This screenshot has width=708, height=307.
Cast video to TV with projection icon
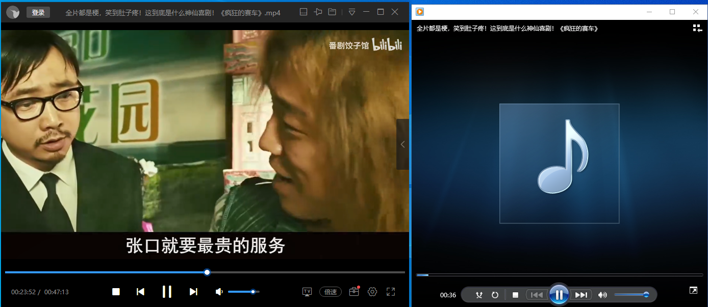click(x=307, y=291)
